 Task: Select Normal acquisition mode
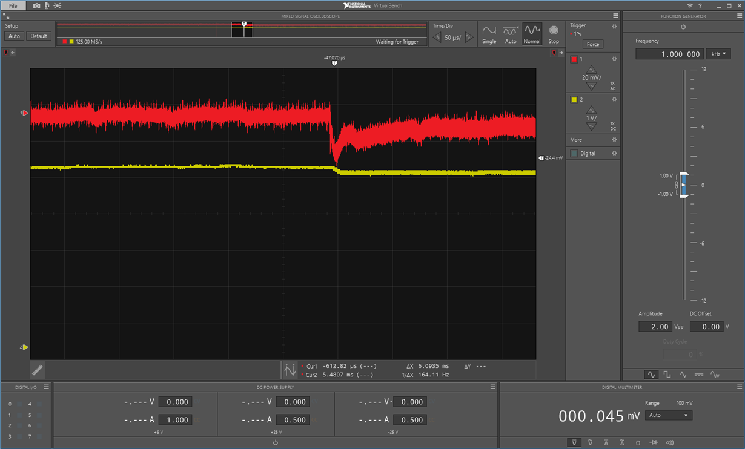coord(532,34)
